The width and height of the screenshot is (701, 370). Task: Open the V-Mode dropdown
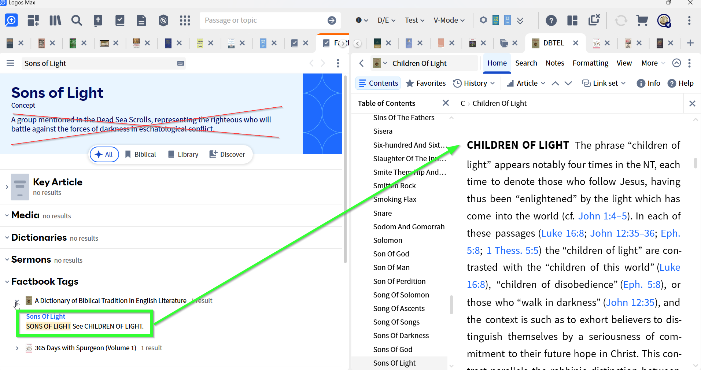pos(449,20)
